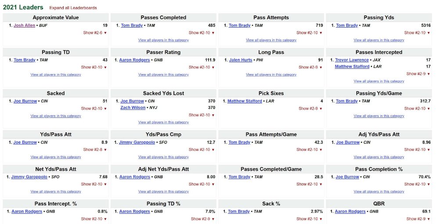Image resolution: width=439 pixels, height=224 pixels.
Task: Click Trevor Lawrence in Passes Intercepted
Action: [352, 60]
